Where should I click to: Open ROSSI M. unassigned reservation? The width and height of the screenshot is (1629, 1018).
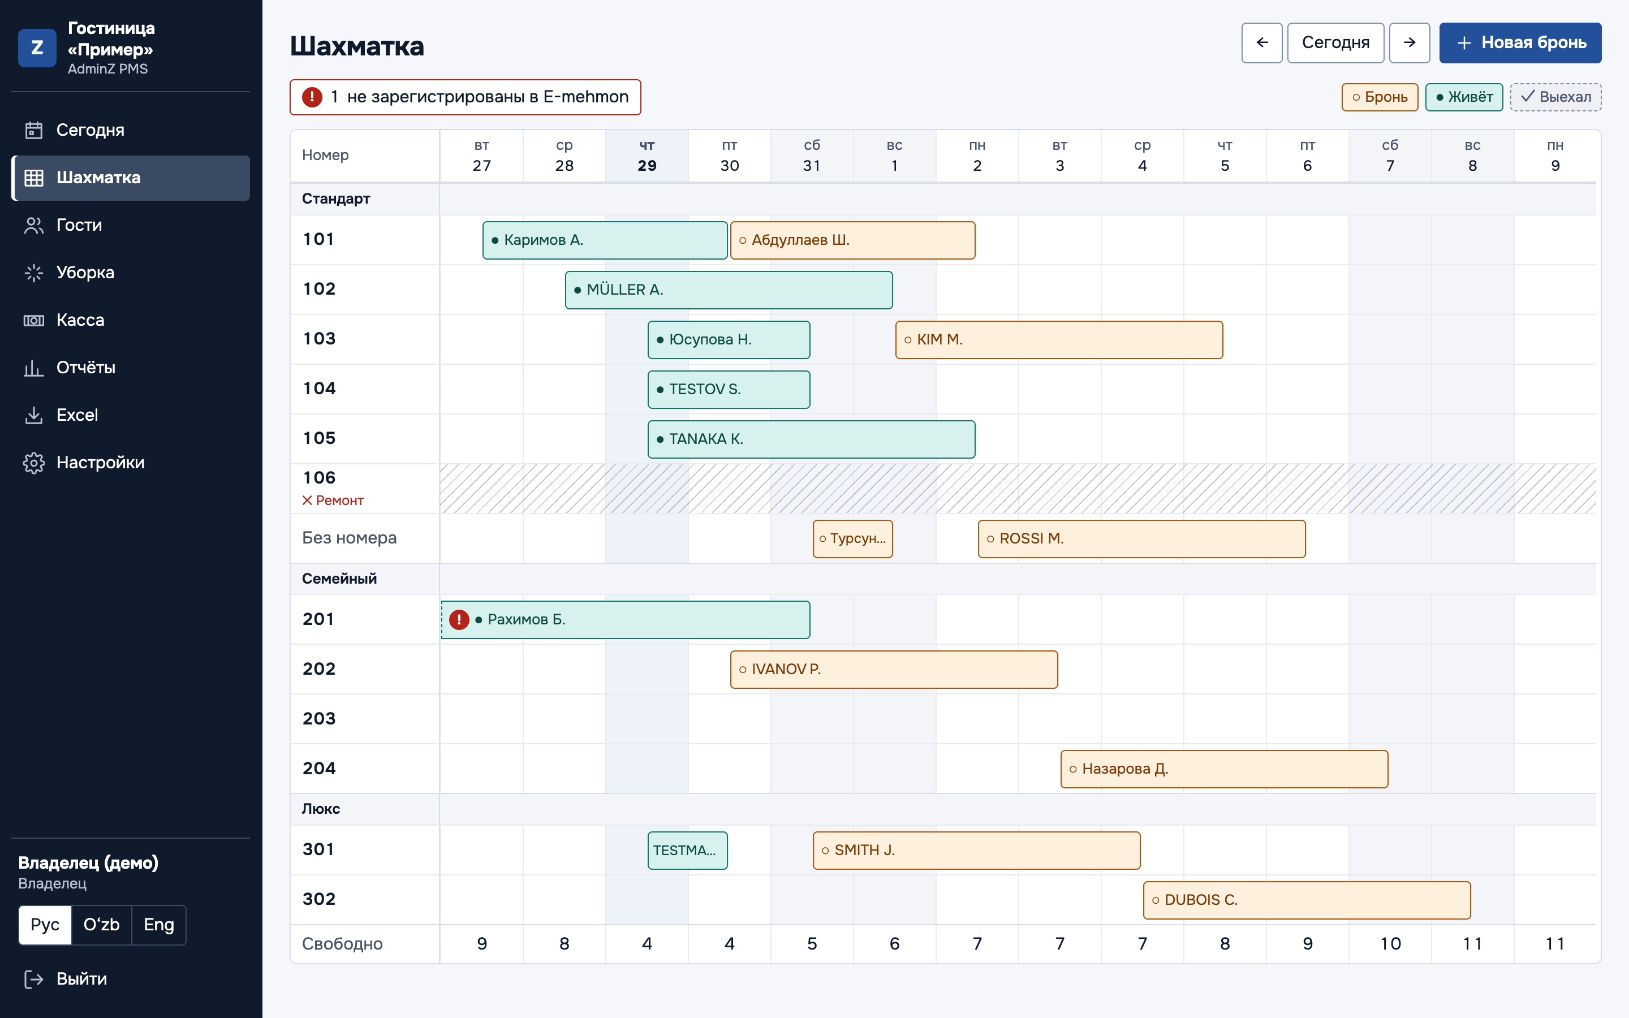coord(1141,540)
